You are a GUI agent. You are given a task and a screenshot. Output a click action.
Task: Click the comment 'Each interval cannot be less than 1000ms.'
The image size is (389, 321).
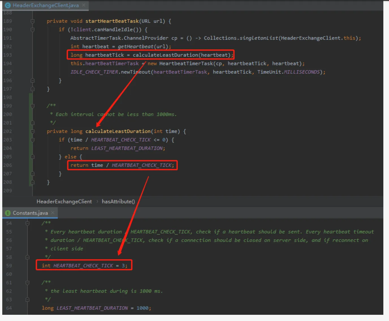pyautogui.click(x=116, y=114)
